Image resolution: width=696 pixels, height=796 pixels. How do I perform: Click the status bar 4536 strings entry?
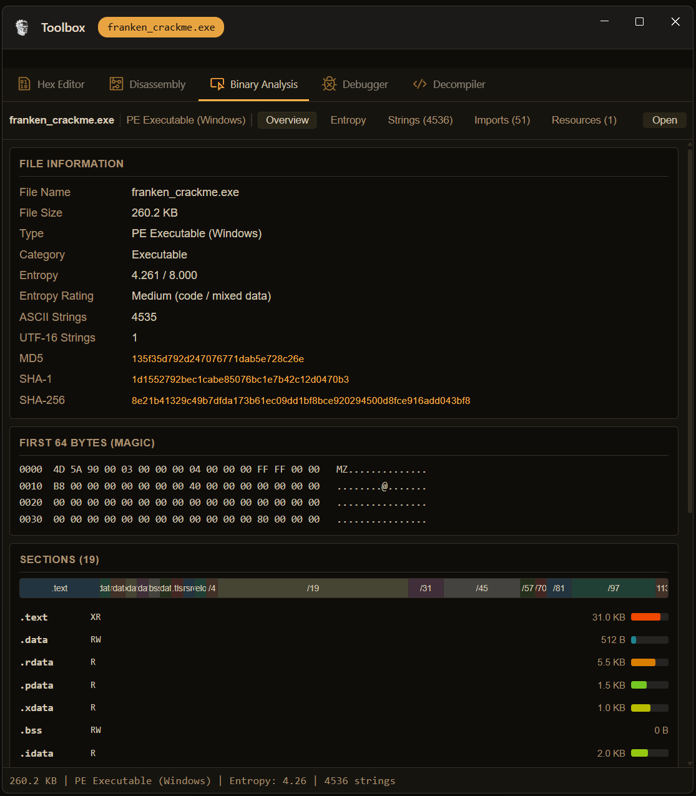[x=360, y=781]
